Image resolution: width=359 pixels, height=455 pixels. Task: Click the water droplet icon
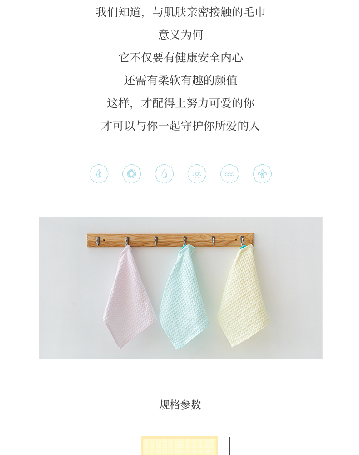pyautogui.click(x=165, y=174)
